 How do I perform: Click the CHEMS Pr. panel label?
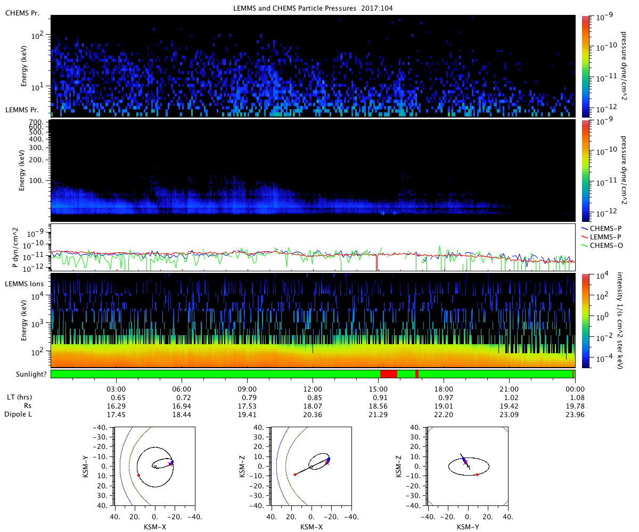pyautogui.click(x=21, y=13)
